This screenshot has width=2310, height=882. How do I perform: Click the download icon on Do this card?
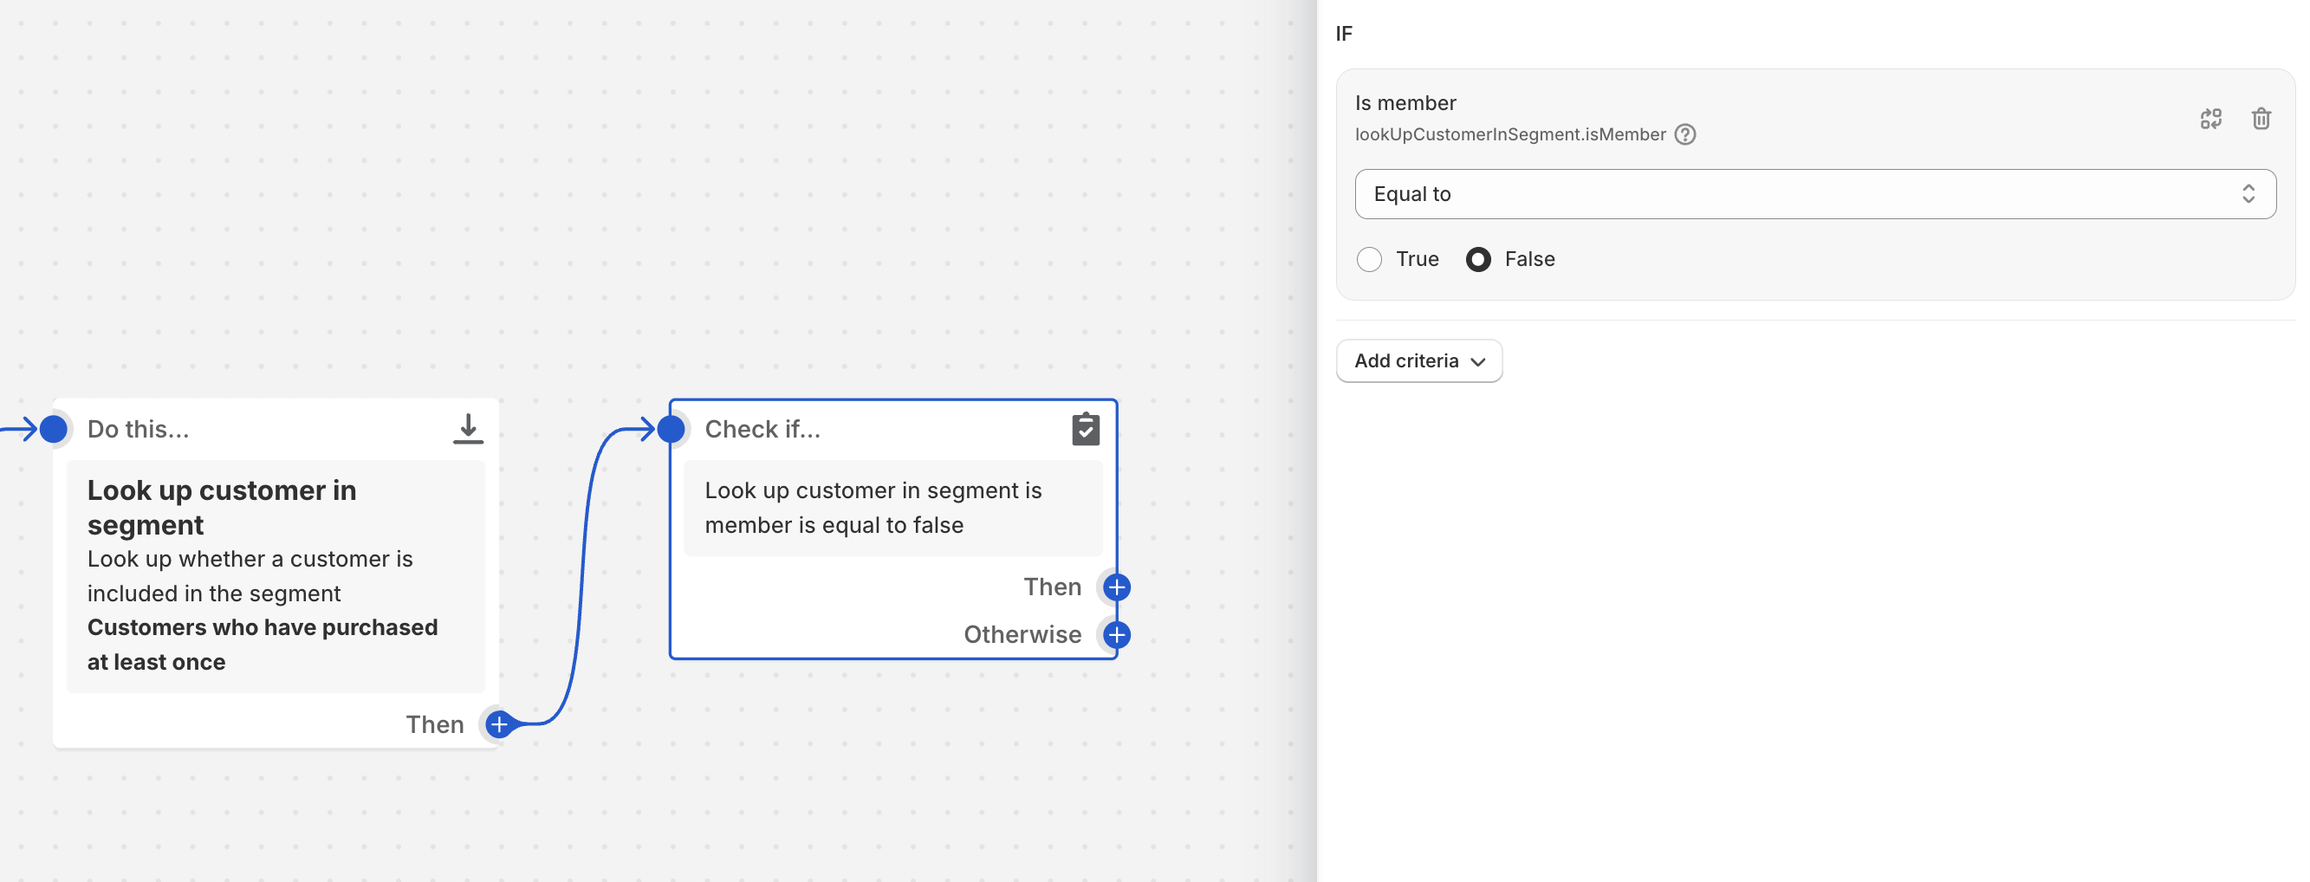467,429
